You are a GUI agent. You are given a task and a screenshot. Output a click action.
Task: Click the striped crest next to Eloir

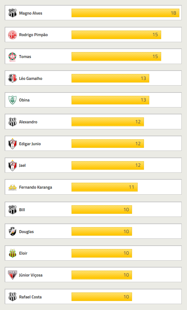13,253
